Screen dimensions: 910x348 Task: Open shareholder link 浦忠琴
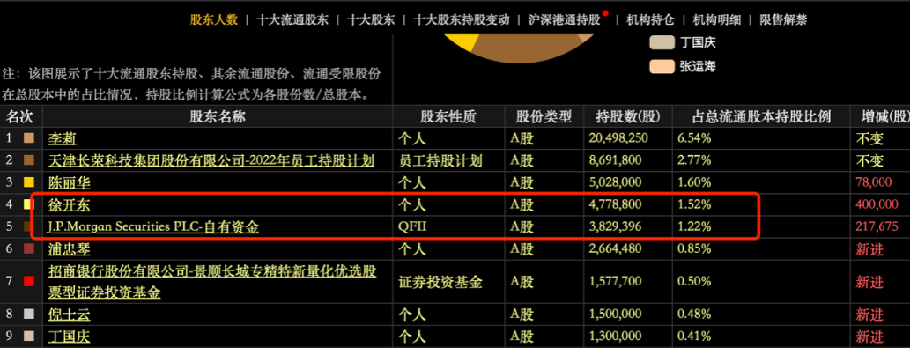click(x=69, y=249)
